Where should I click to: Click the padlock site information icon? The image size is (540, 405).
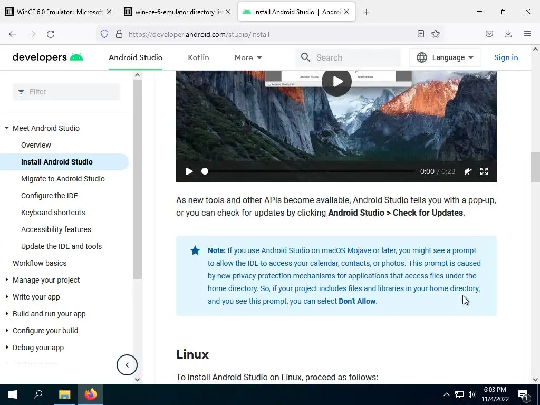point(119,34)
